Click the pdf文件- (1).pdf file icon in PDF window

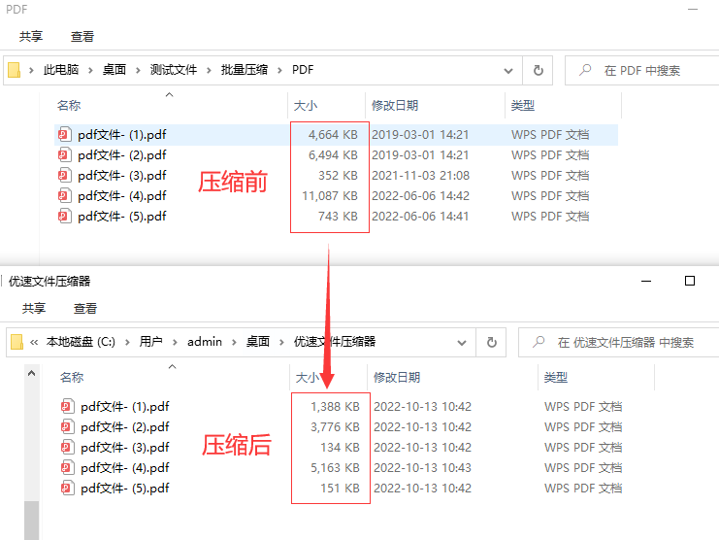[65, 134]
